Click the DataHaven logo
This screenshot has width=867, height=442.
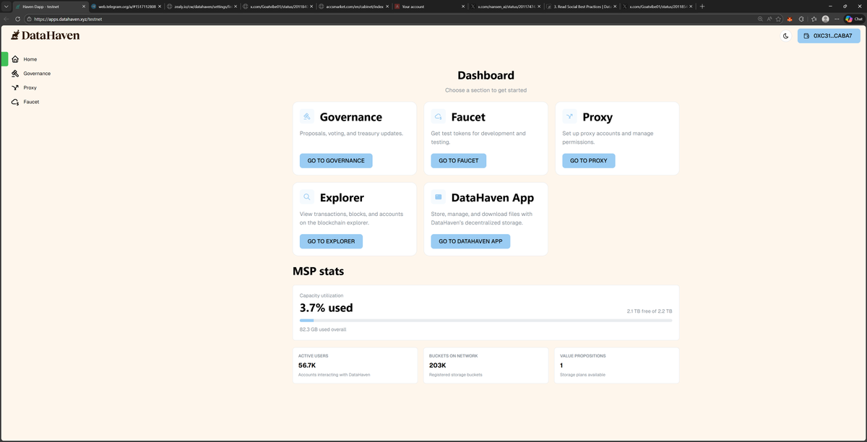(x=45, y=35)
